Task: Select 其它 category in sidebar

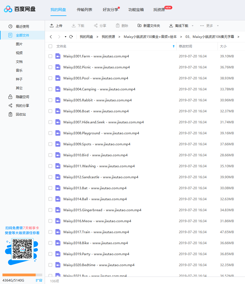Action: (x=19, y=88)
